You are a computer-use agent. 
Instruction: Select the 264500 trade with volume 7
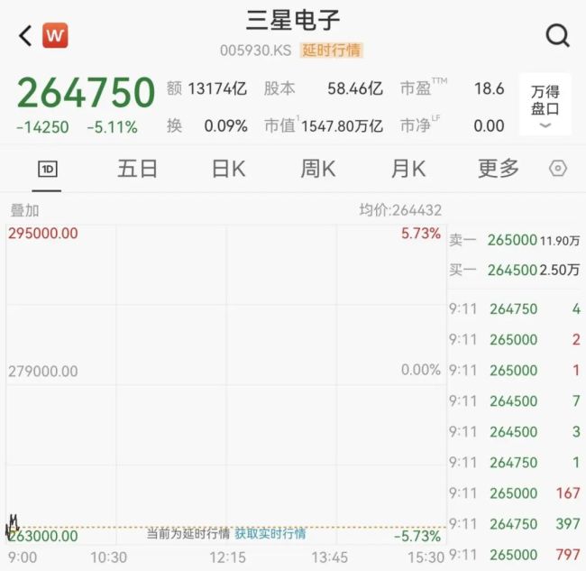514,401
